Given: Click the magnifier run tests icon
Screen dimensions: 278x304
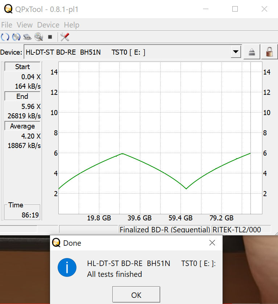Looking at the screenshot, I should click(x=39, y=37).
